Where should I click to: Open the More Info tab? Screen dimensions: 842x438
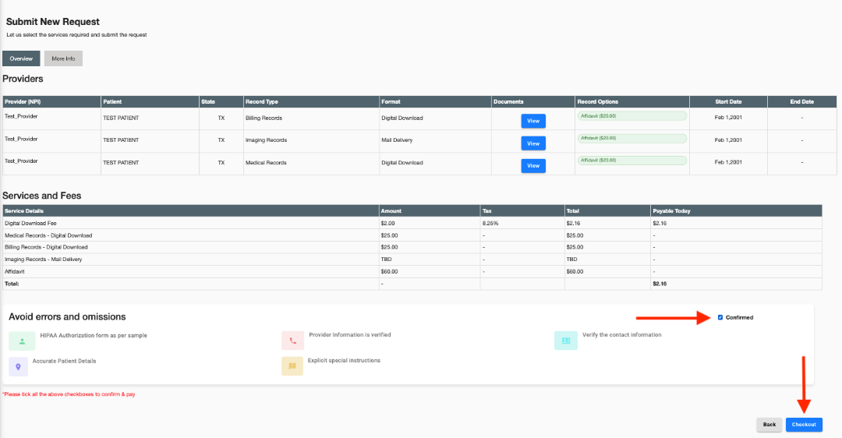coord(63,58)
